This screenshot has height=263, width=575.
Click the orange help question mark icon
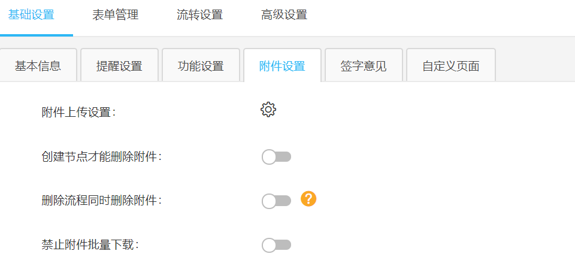tap(308, 199)
